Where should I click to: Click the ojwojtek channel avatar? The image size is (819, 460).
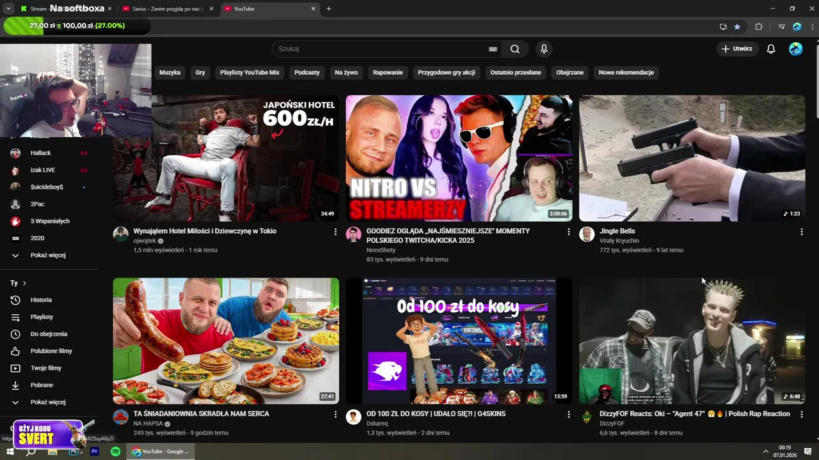121,234
